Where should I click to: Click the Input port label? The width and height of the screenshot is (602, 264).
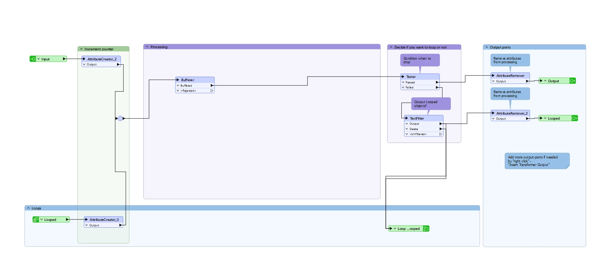click(45, 59)
